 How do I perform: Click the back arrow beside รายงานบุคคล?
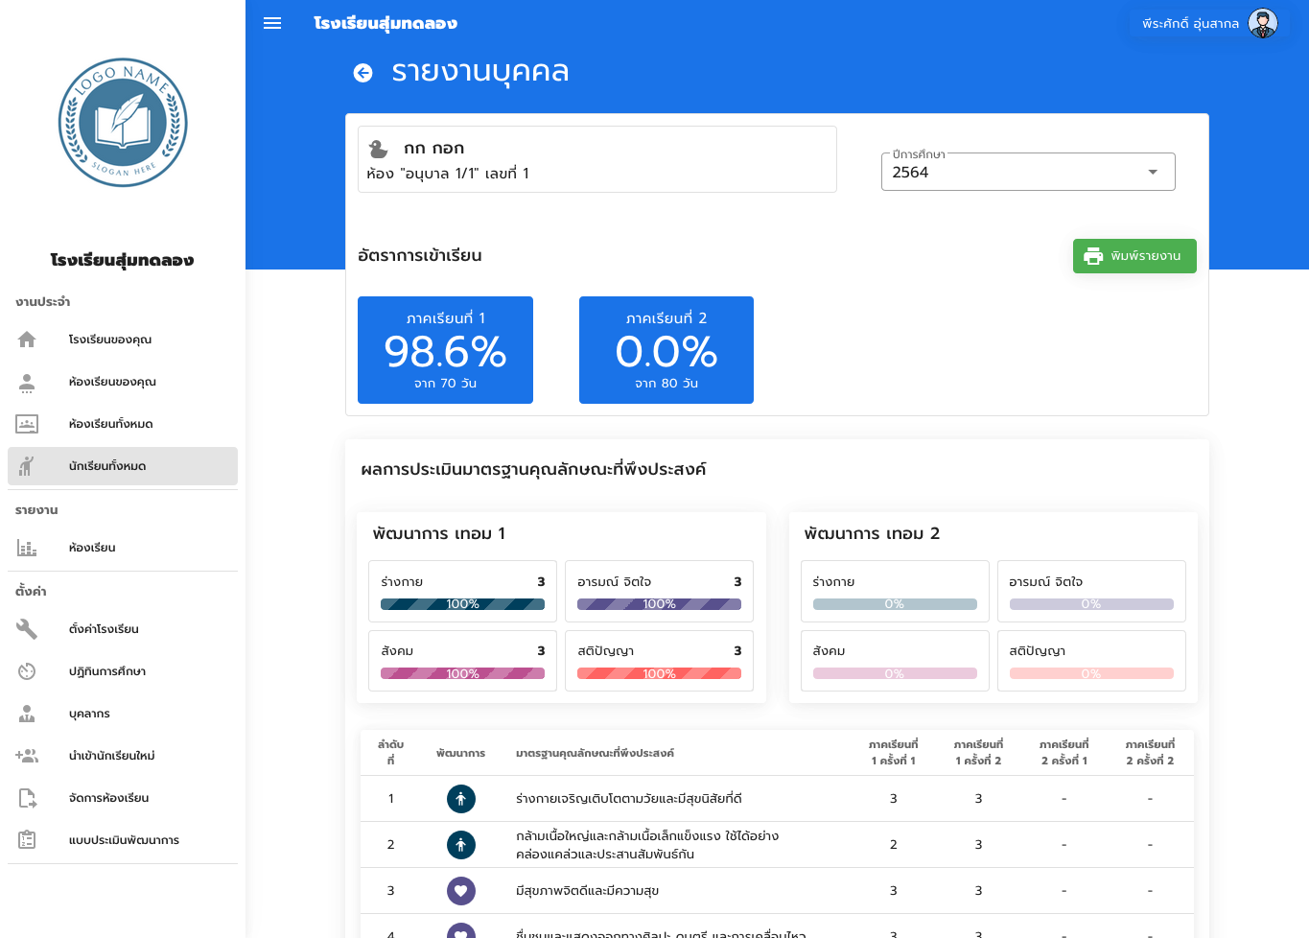point(362,73)
